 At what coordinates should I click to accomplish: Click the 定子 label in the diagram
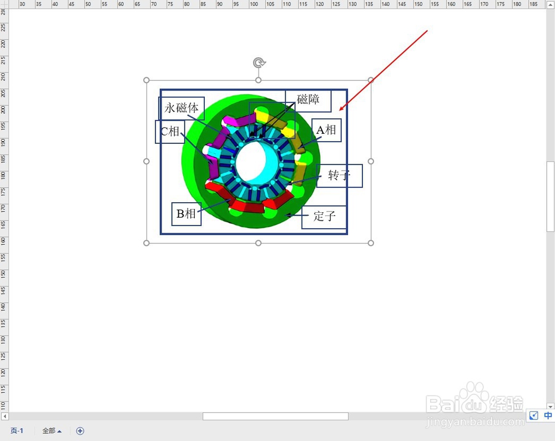pos(324,217)
